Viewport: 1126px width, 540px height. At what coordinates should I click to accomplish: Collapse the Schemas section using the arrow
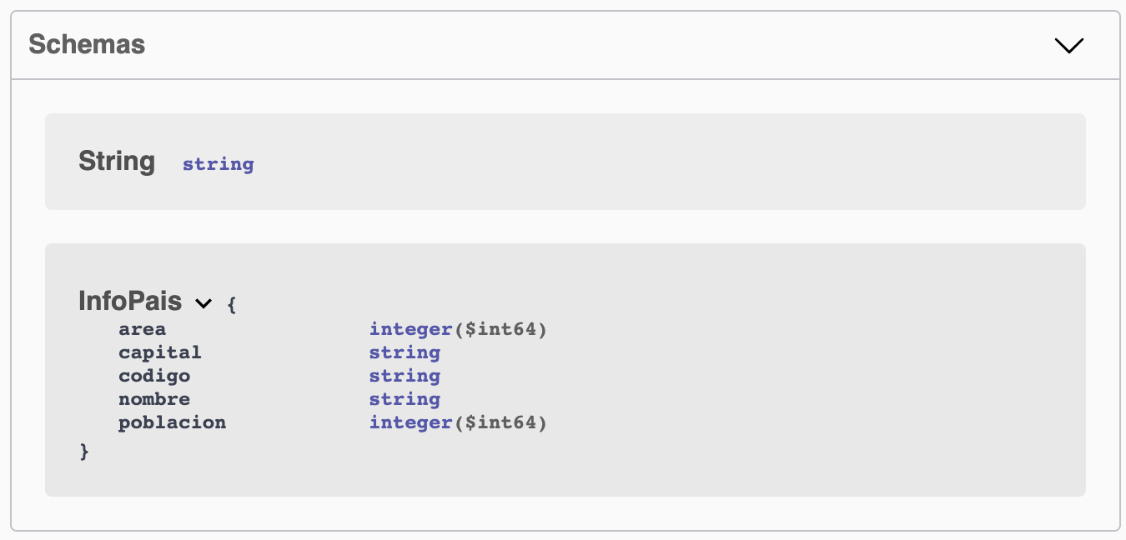coord(1068,46)
